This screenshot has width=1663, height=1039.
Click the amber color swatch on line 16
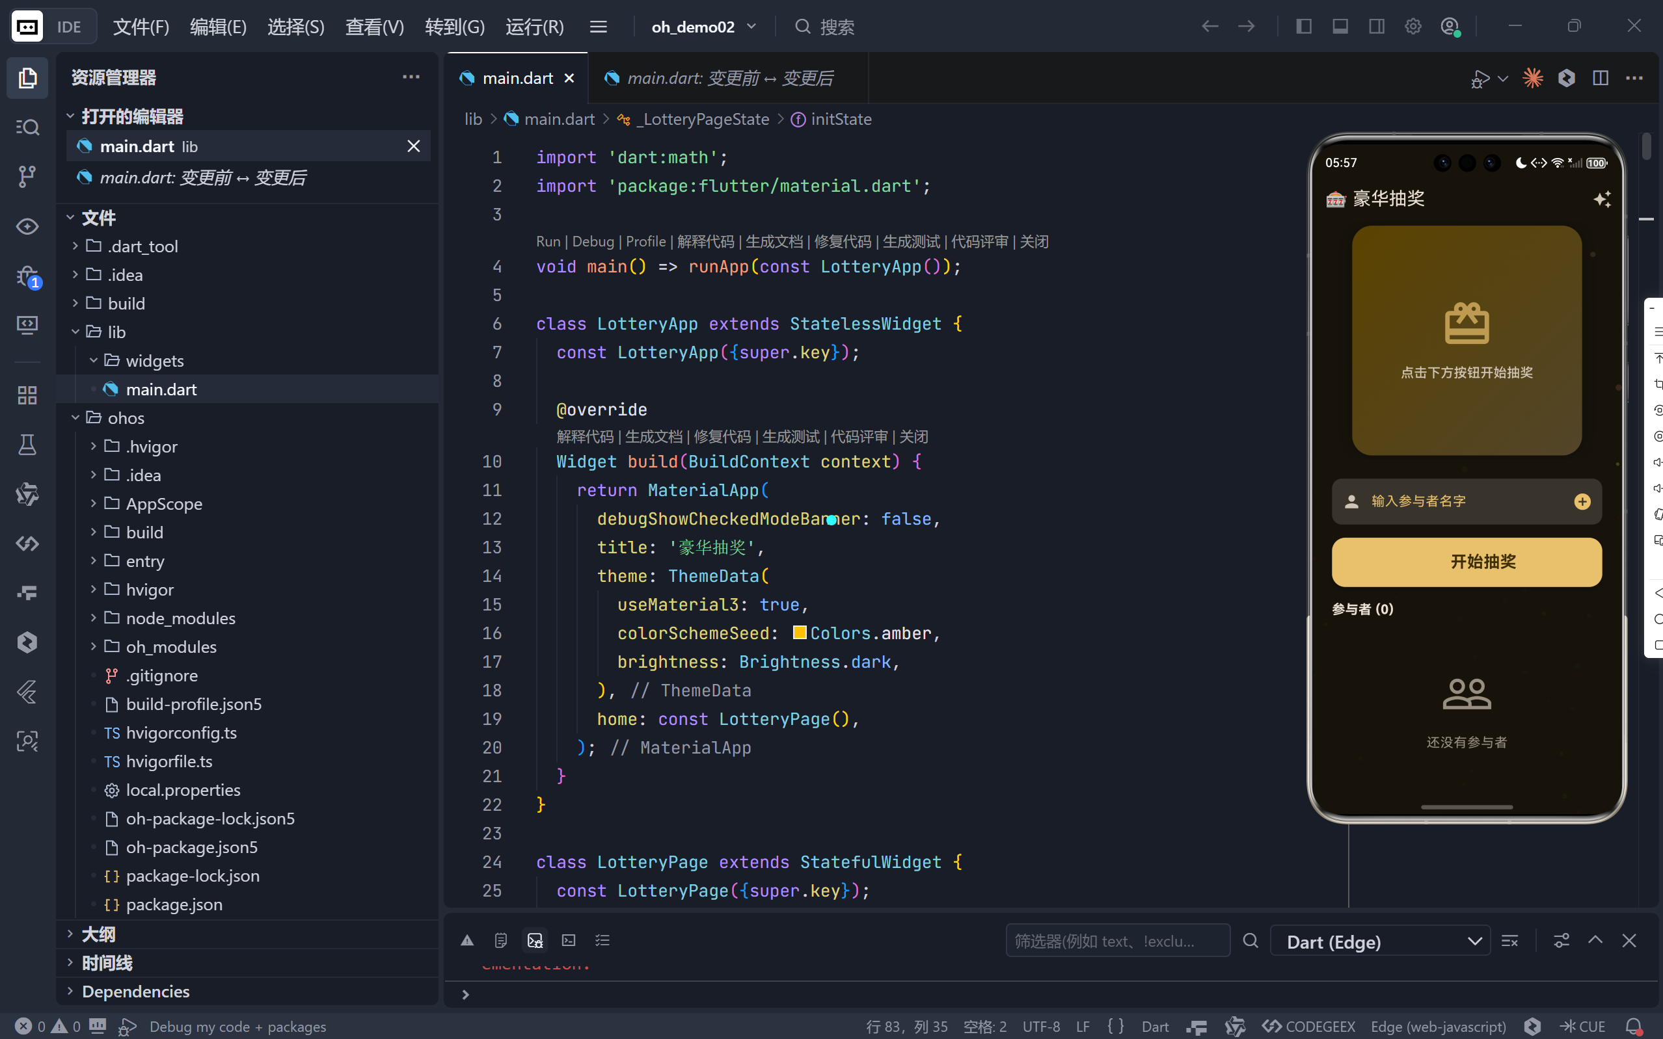[799, 632]
